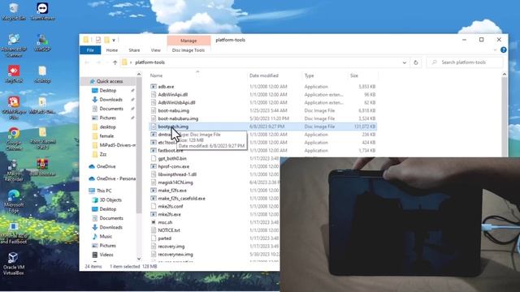This screenshot has width=520, height=292.
Task: Switch to the Share ribbon tab
Action: click(134, 50)
